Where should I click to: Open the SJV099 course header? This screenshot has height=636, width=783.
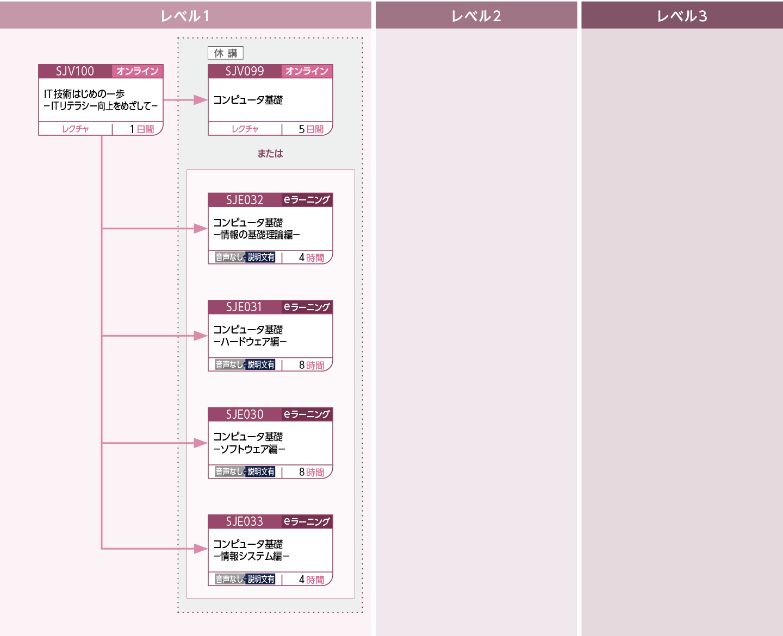click(x=245, y=71)
